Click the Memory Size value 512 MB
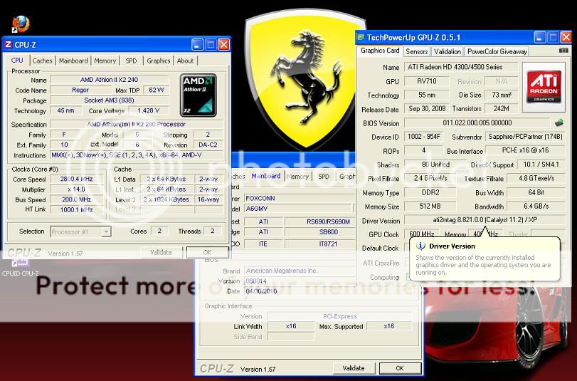Image resolution: width=577 pixels, height=381 pixels. [430, 207]
